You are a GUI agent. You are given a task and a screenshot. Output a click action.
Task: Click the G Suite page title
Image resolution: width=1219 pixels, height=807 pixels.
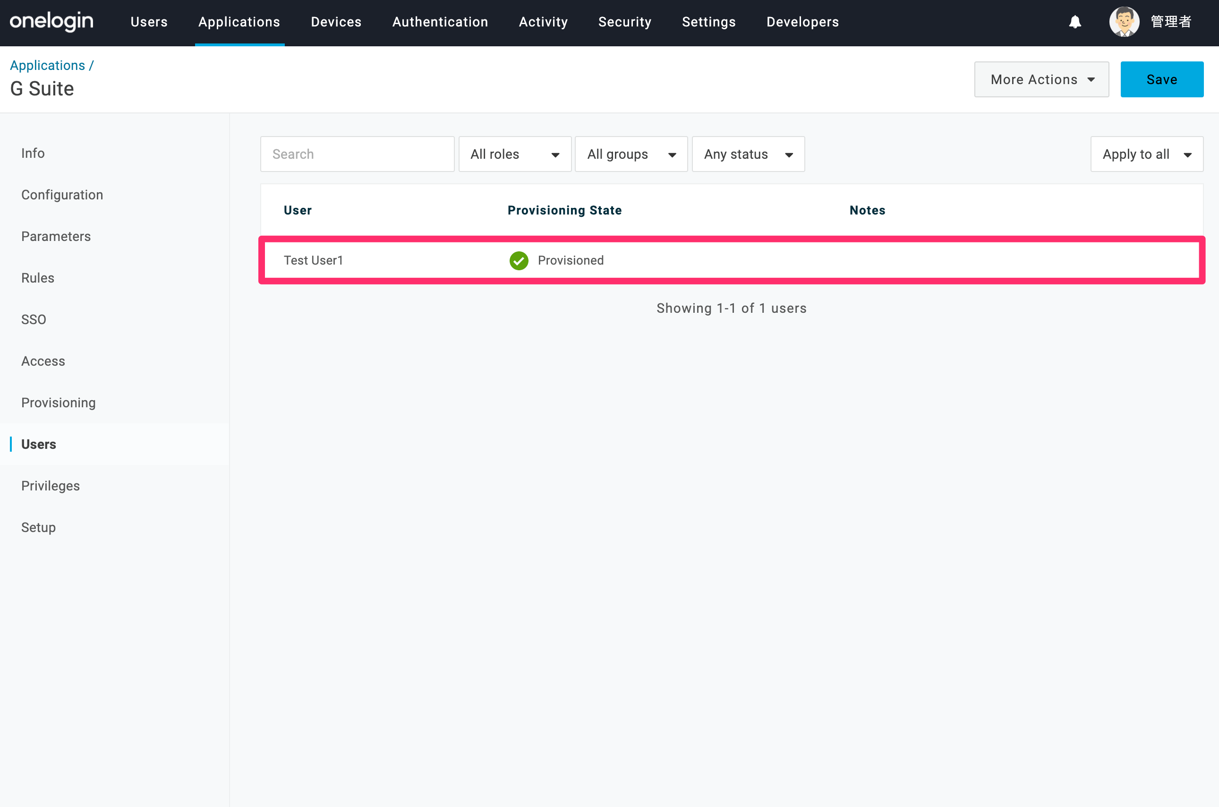42,88
